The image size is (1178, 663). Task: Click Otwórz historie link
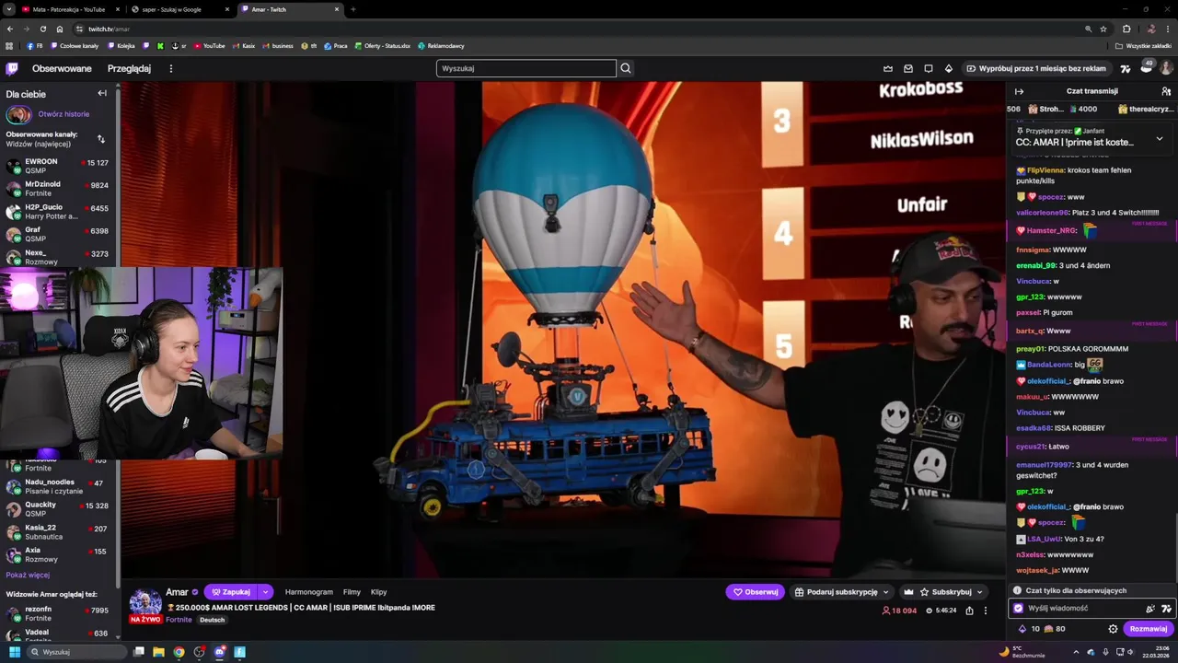click(x=64, y=114)
